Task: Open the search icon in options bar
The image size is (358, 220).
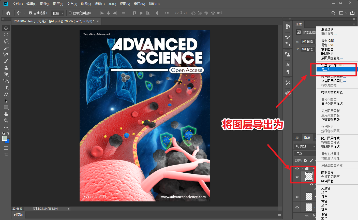Action: (x=333, y=13)
